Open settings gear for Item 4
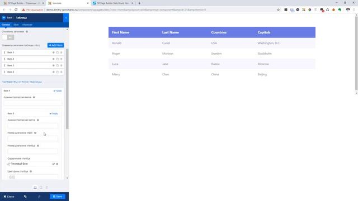The image size is (358, 201). point(54,72)
